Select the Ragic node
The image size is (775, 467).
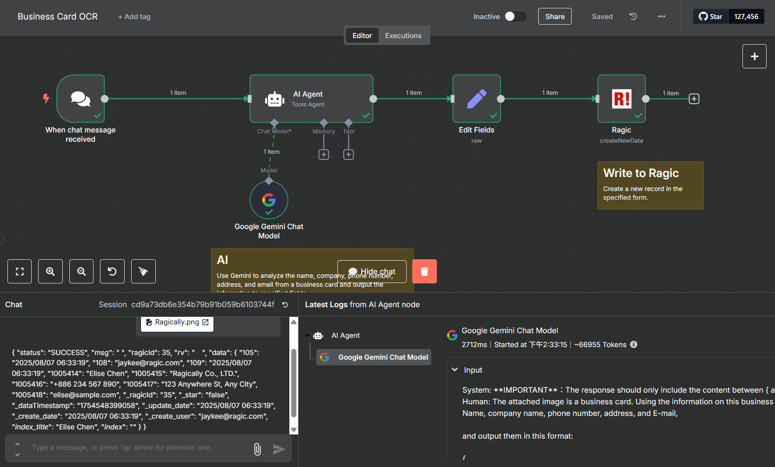click(621, 99)
